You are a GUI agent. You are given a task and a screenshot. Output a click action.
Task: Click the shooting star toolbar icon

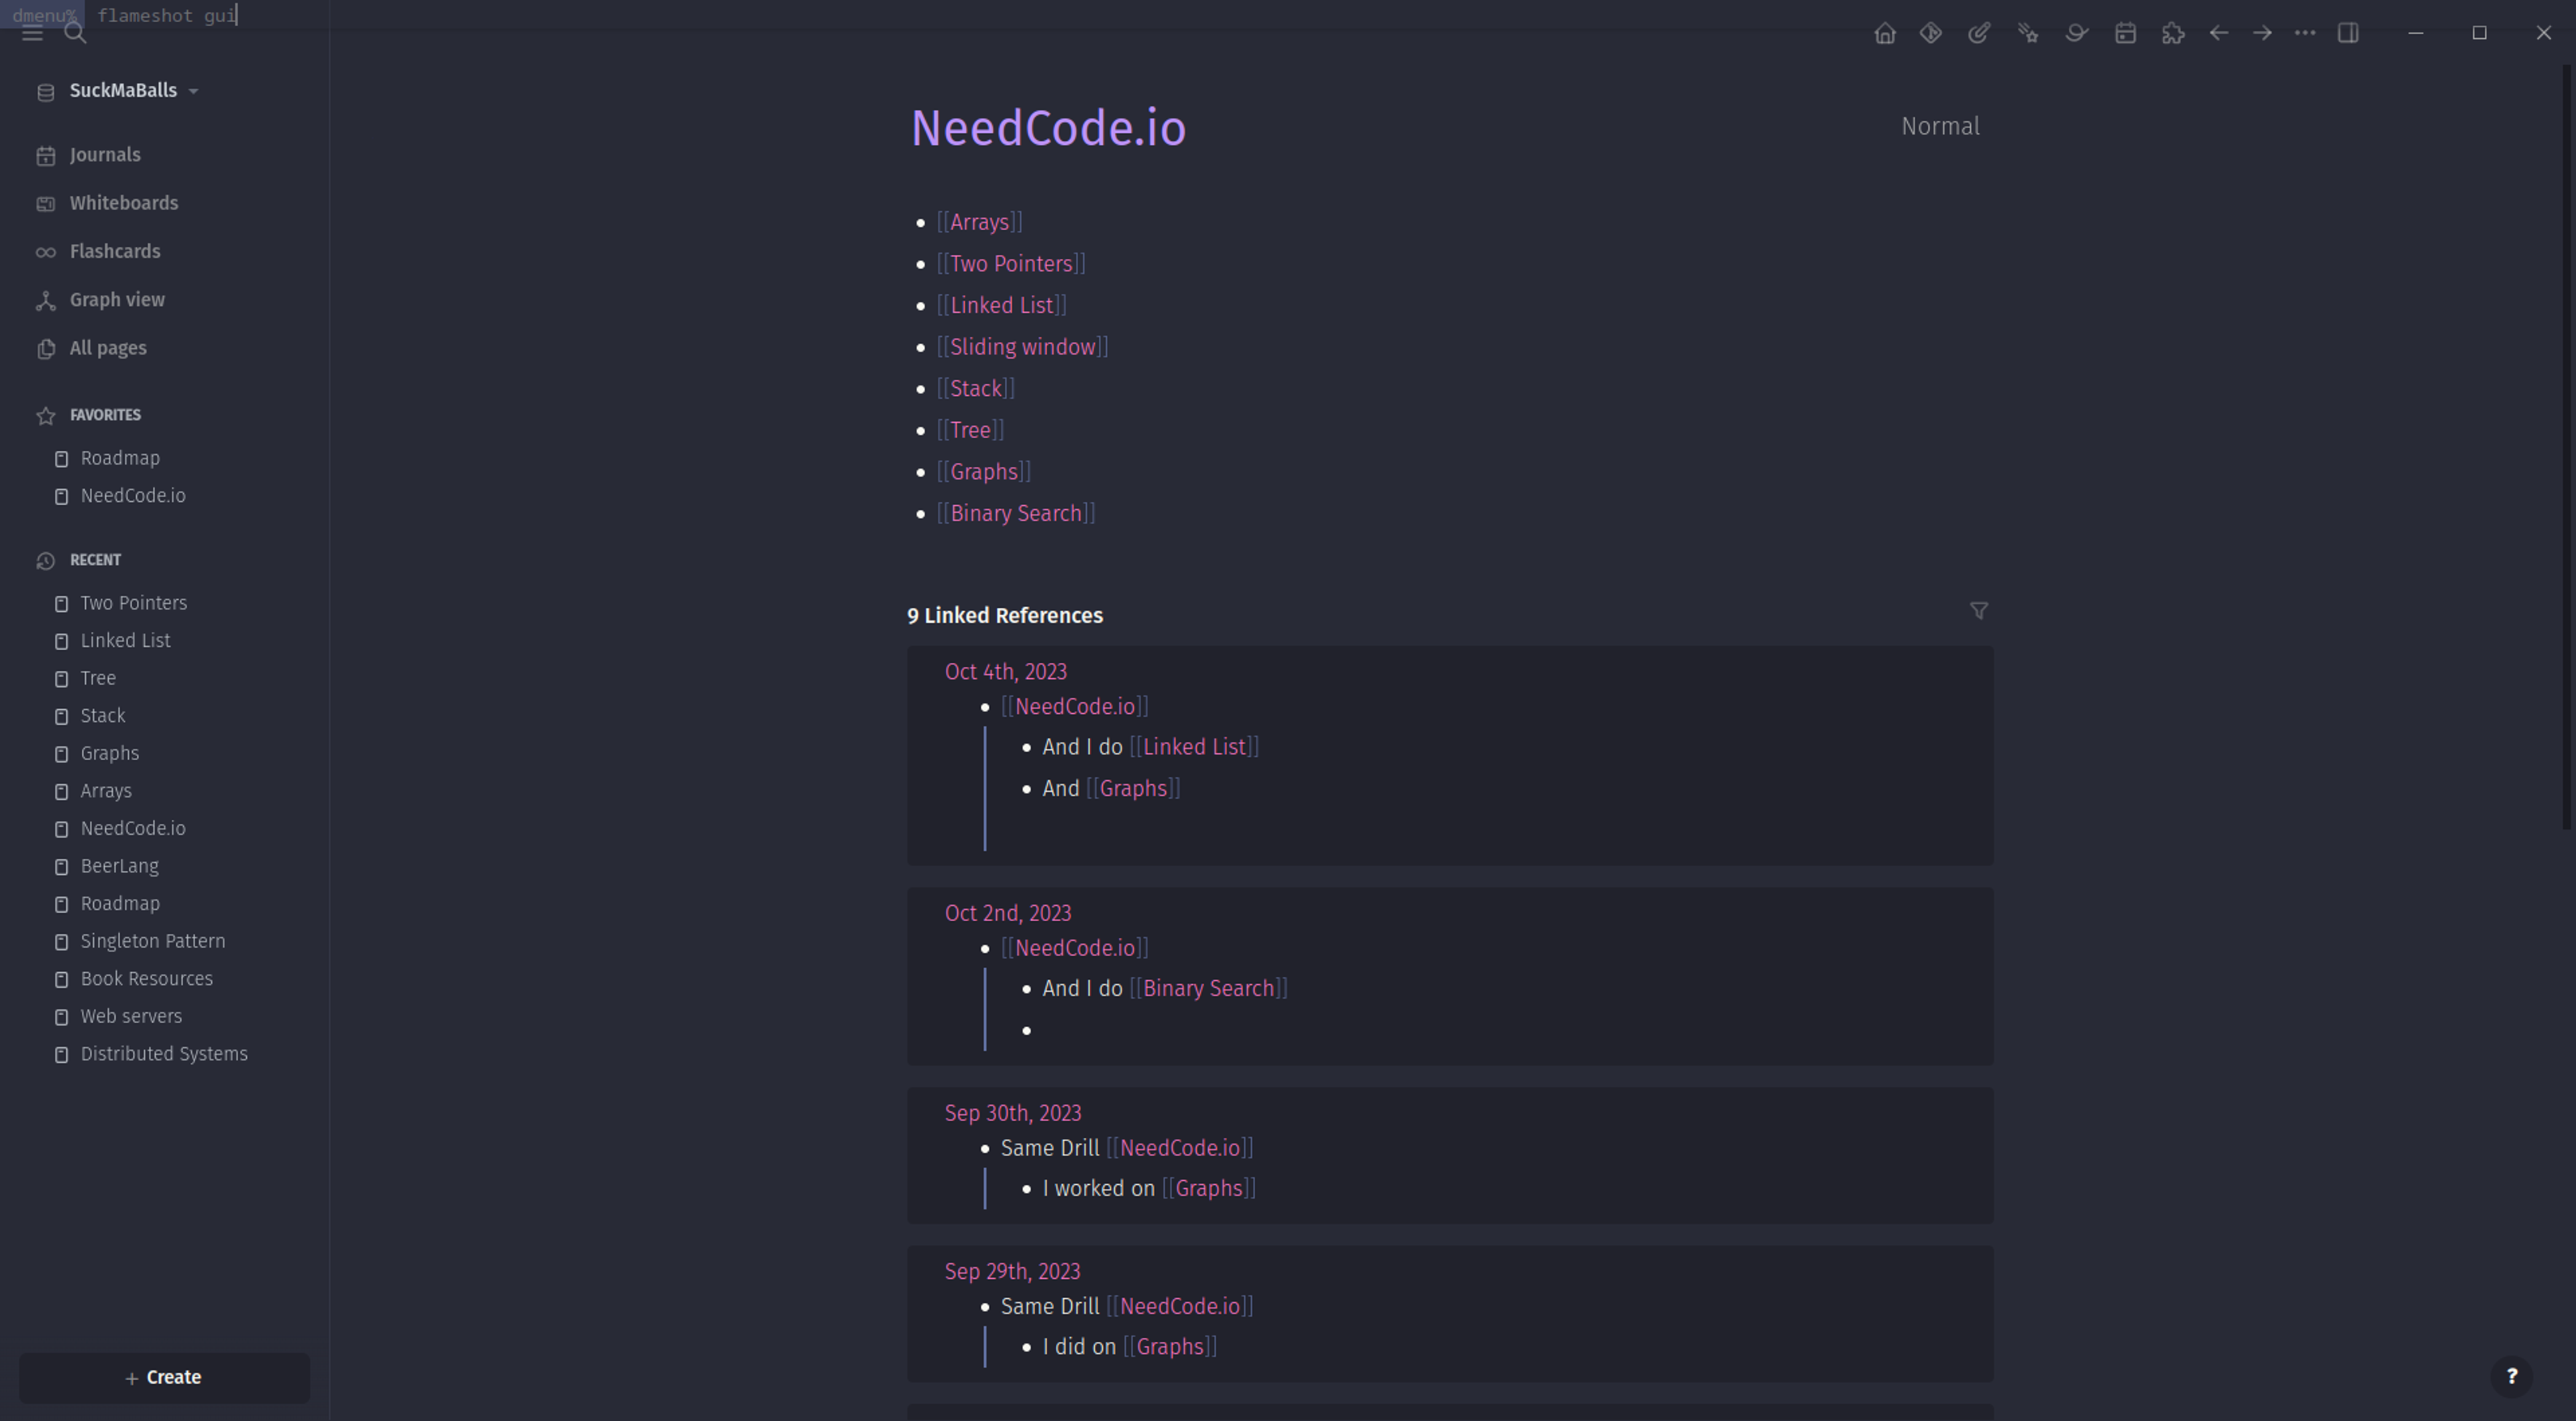coord(2028,34)
